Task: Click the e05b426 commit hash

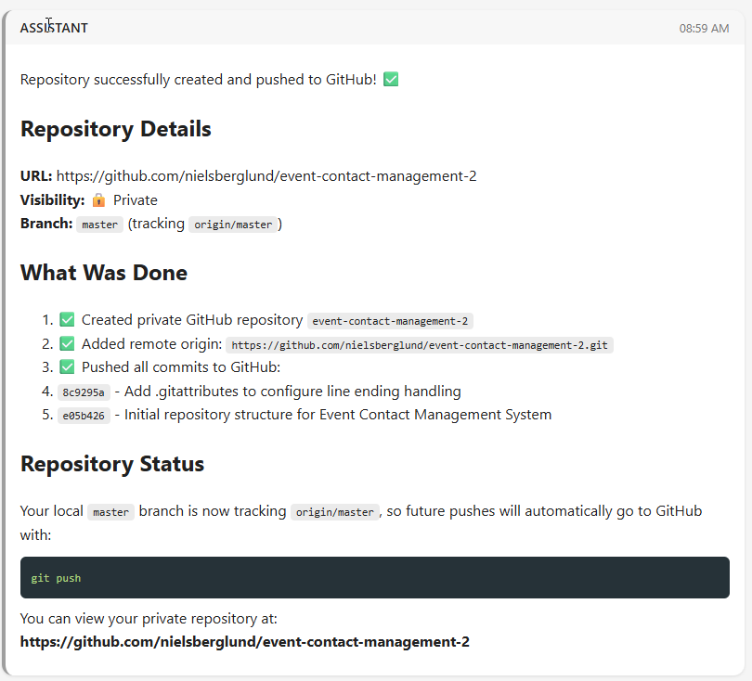Action: (x=84, y=416)
